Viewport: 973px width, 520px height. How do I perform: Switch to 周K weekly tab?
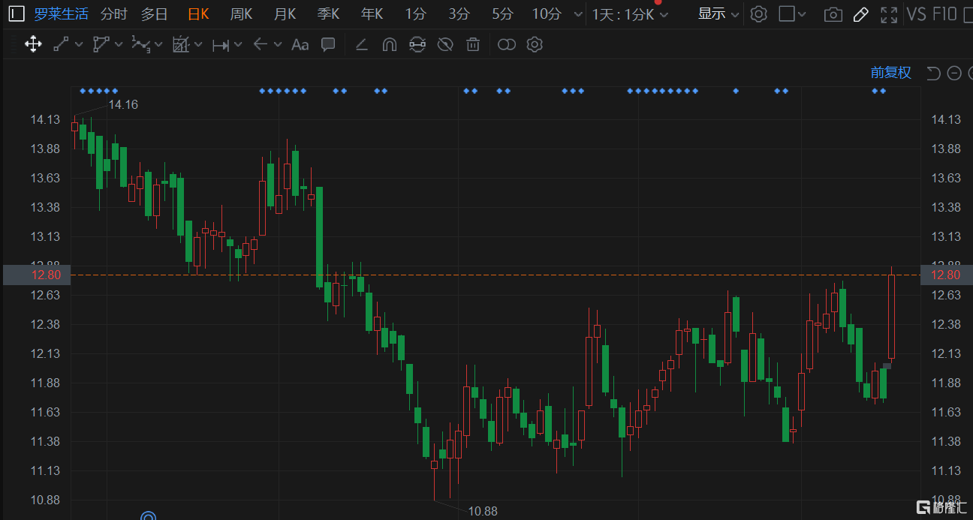pyautogui.click(x=242, y=14)
